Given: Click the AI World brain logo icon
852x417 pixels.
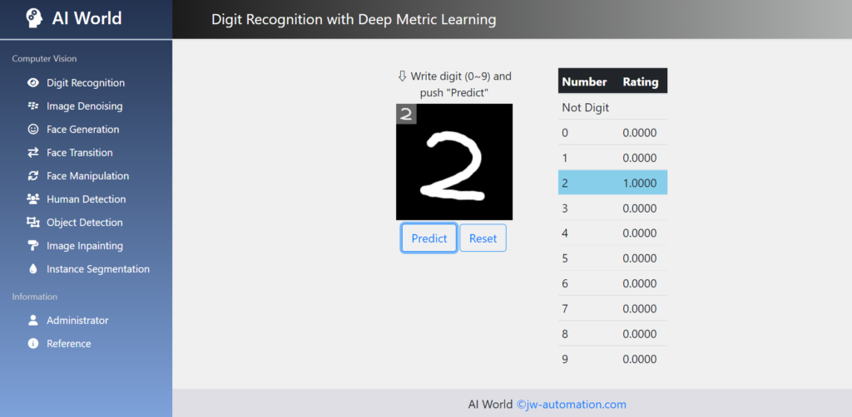Looking at the screenshot, I should click(34, 18).
